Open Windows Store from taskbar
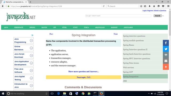This screenshot has width=171, height=96. coord(71,94)
